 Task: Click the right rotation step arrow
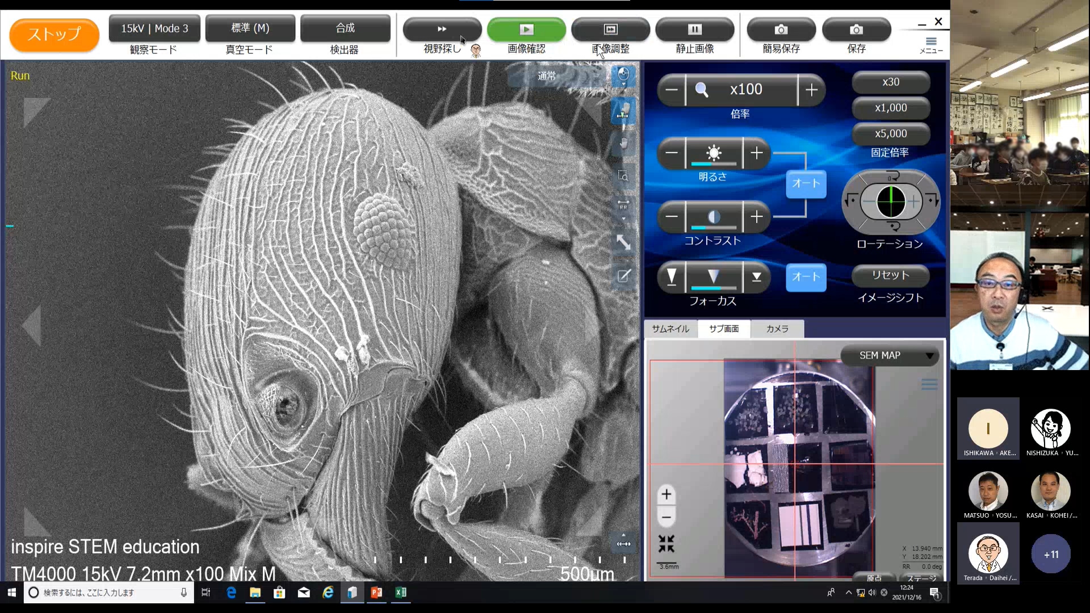(932, 200)
